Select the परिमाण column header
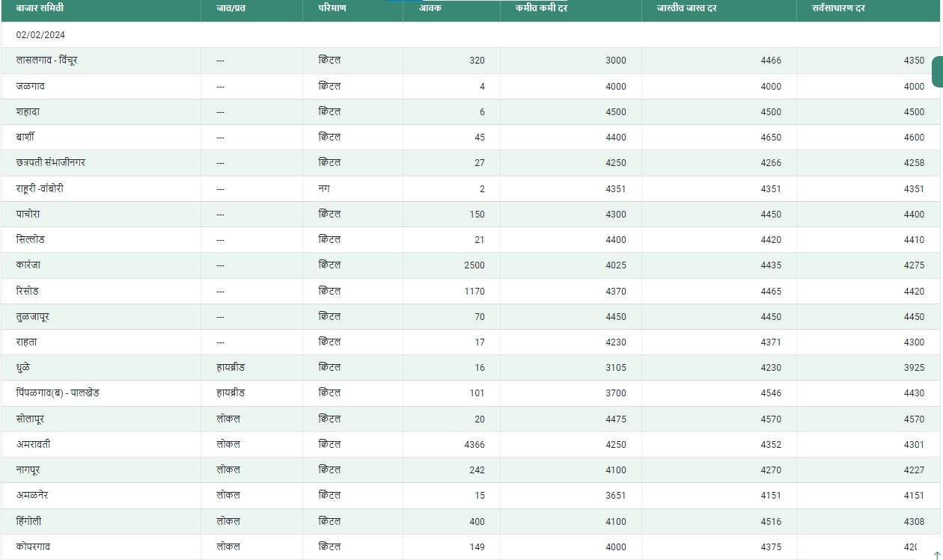This screenshot has height=560, width=943. click(332, 8)
